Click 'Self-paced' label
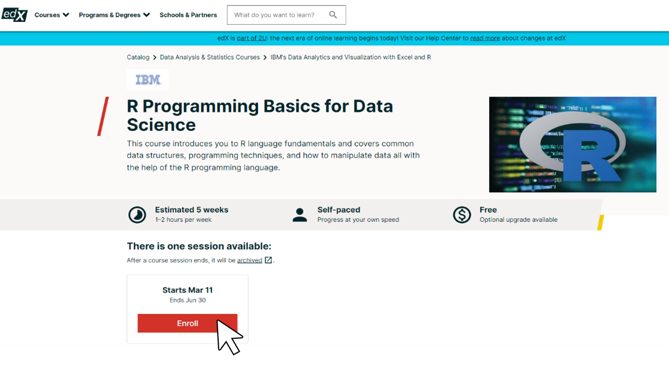 (339, 210)
